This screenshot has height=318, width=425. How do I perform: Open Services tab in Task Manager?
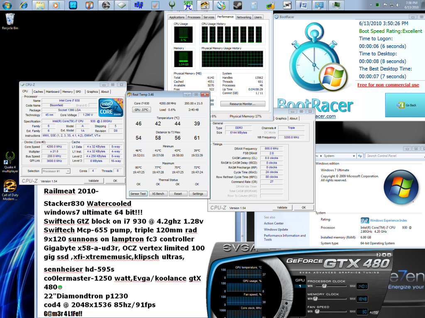(209, 17)
